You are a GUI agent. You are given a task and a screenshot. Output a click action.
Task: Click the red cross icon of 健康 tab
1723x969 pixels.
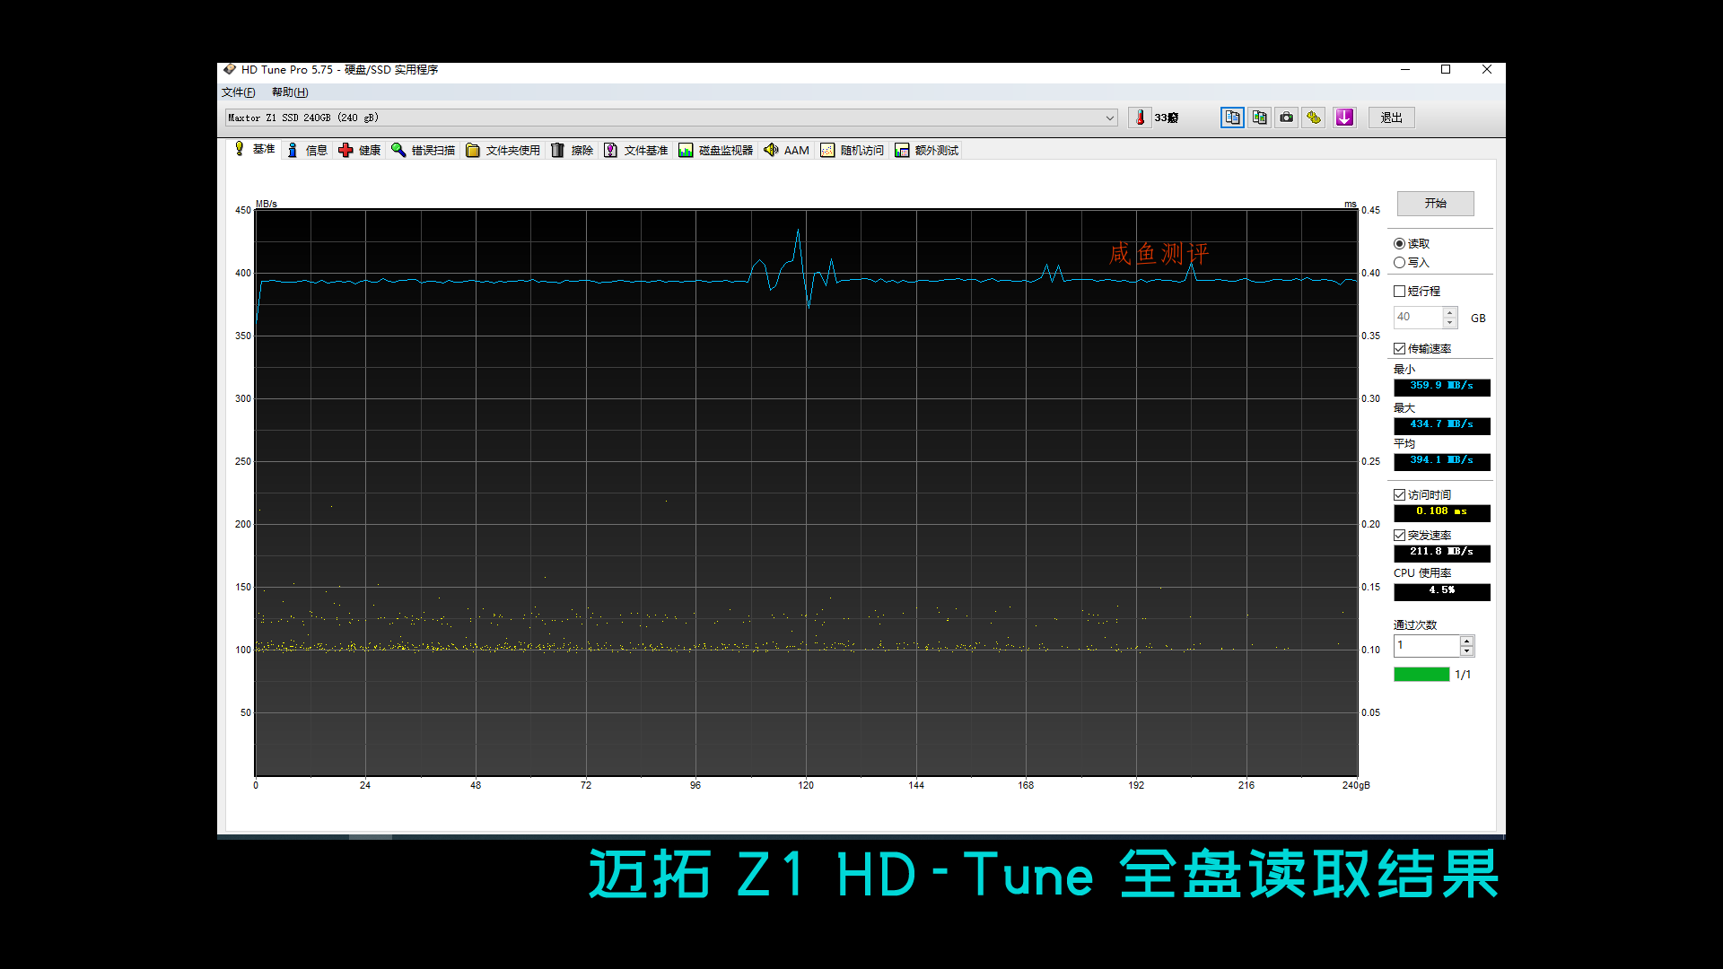click(345, 150)
